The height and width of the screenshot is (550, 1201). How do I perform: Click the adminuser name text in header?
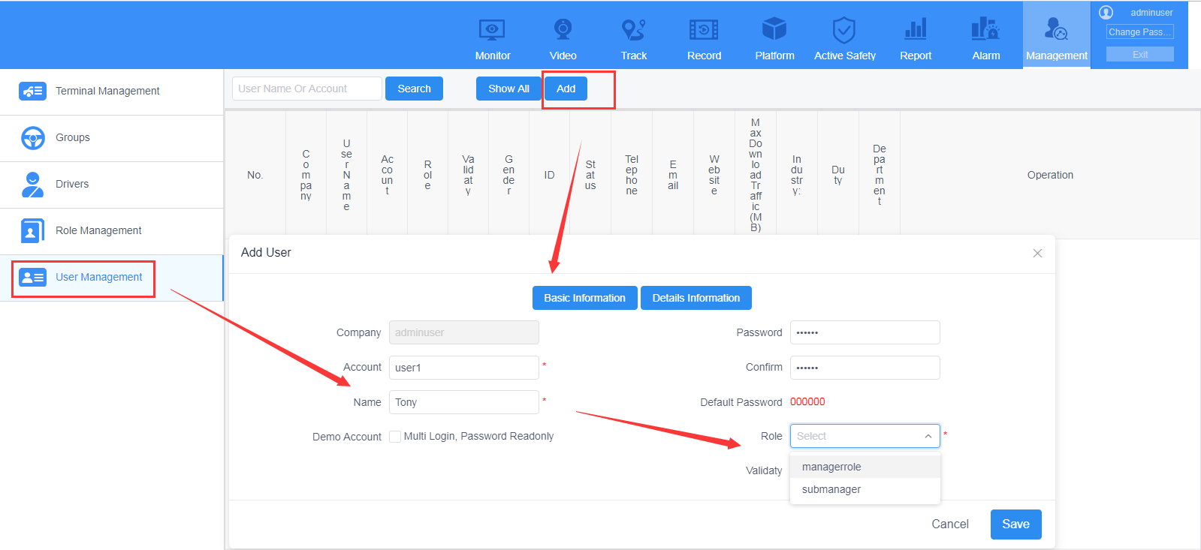pyautogui.click(x=1151, y=13)
